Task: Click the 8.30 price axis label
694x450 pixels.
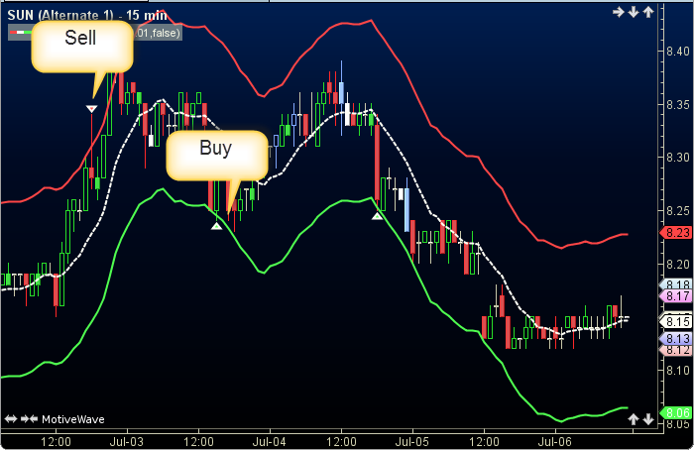Action: point(678,158)
